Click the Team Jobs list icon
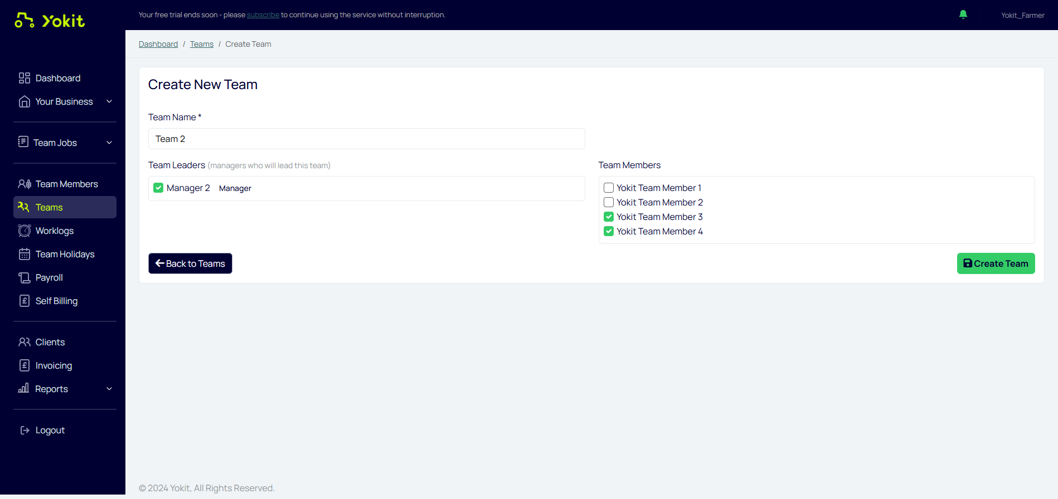The width and height of the screenshot is (1058, 499). [x=23, y=142]
